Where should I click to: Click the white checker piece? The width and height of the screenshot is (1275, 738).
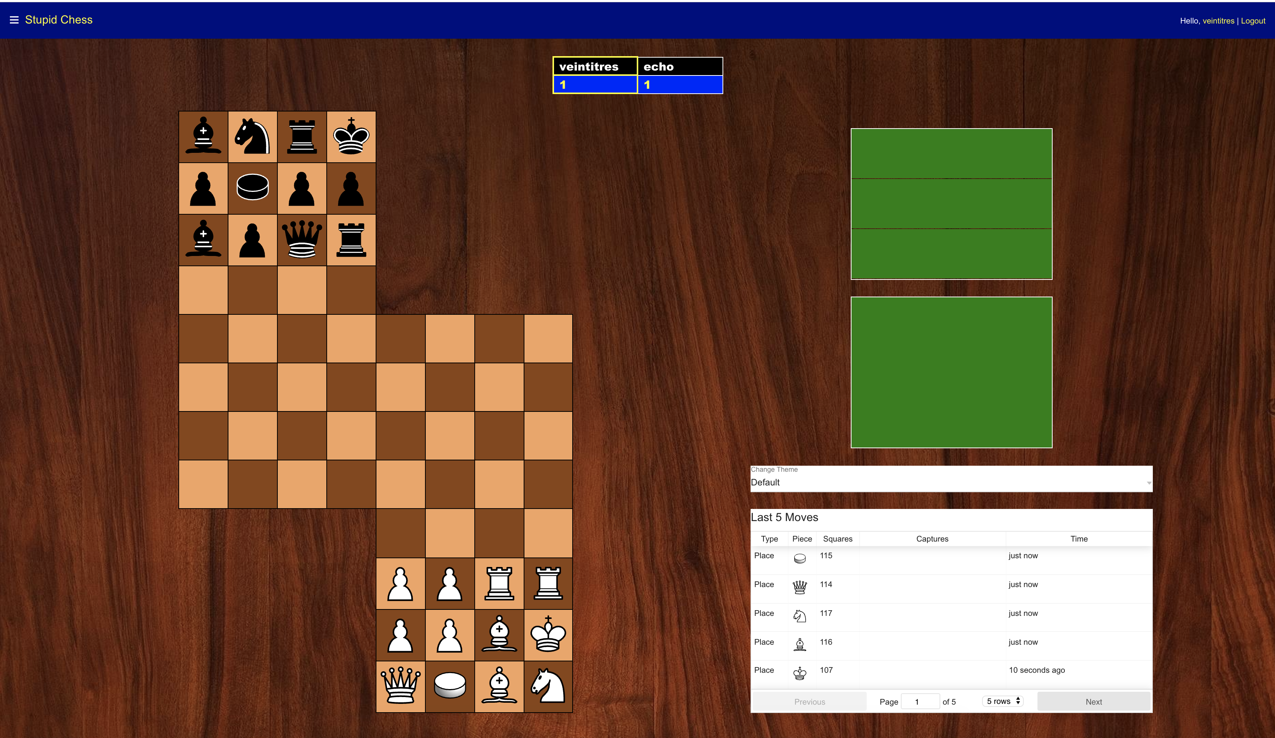pos(449,686)
